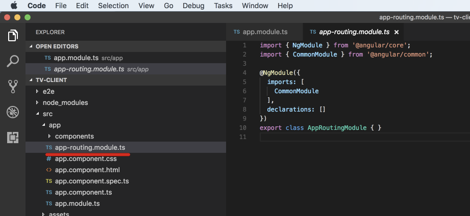The width and height of the screenshot is (470, 216).
Task: Click the Apple menu icon
Action: point(13,6)
